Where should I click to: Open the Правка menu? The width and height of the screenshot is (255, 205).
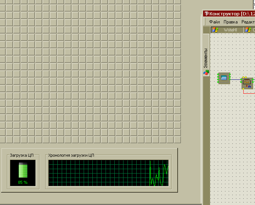click(231, 22)
